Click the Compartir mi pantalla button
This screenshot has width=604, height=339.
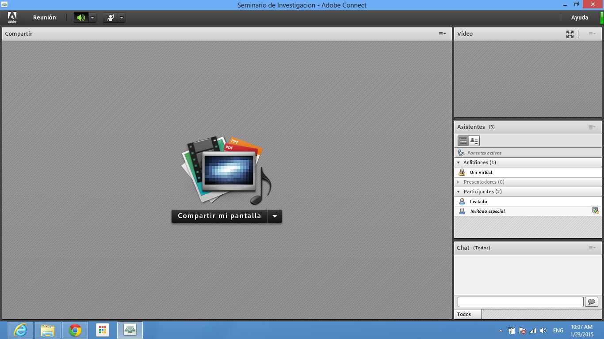pyautogui.click(x=219, y=216)
